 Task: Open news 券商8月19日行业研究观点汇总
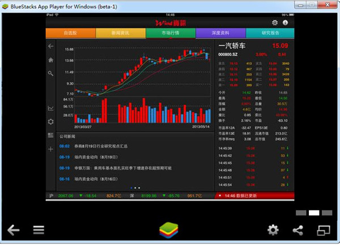point(101,146)
